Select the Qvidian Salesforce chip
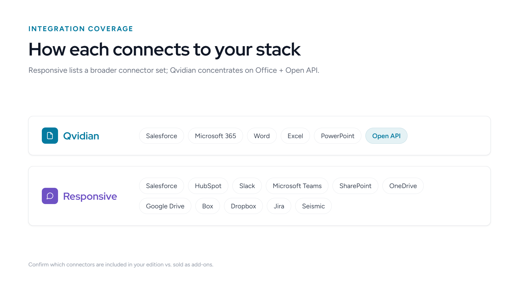Screen dimensions: 519x292 tap(161, 136)
